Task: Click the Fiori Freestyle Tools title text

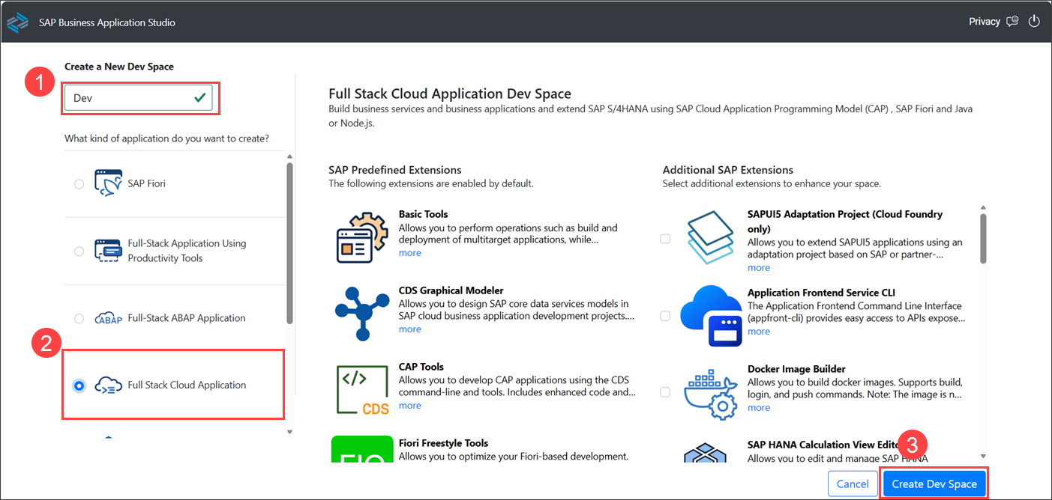Action: pos(444,443)
